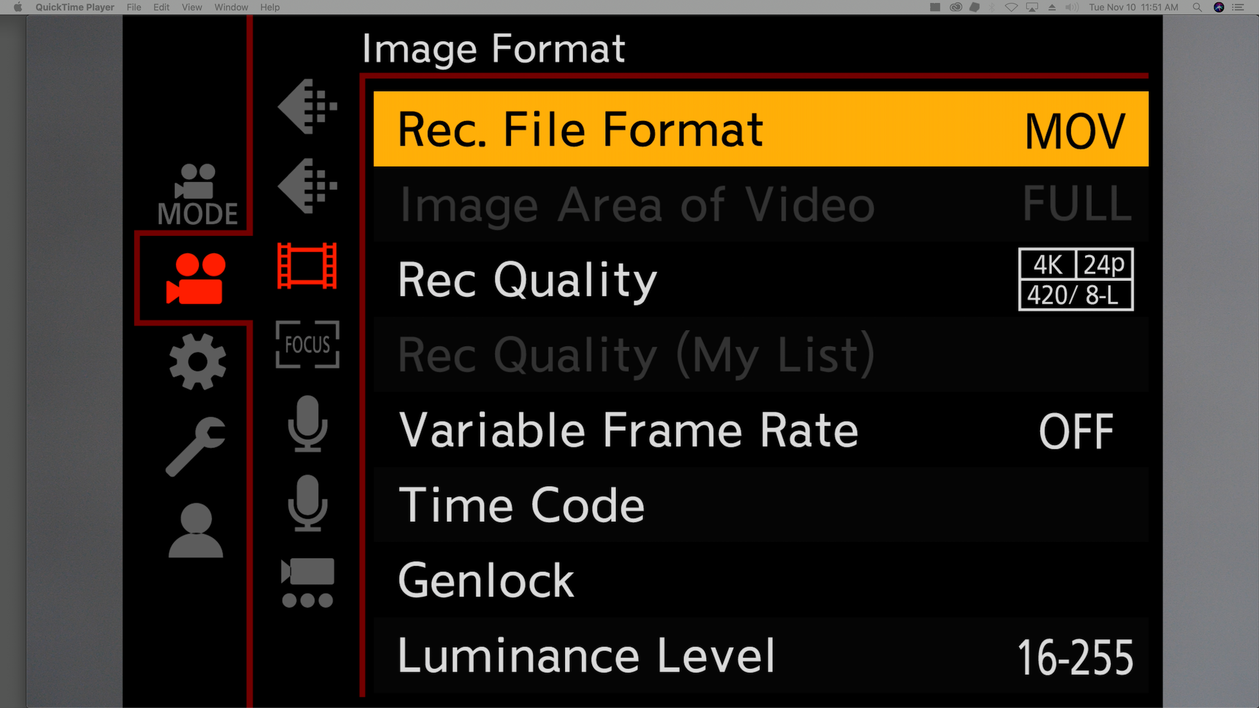Open the gear custom settings tab
Viewport: 1259px width, 708px height.
(x=197, y=361)
